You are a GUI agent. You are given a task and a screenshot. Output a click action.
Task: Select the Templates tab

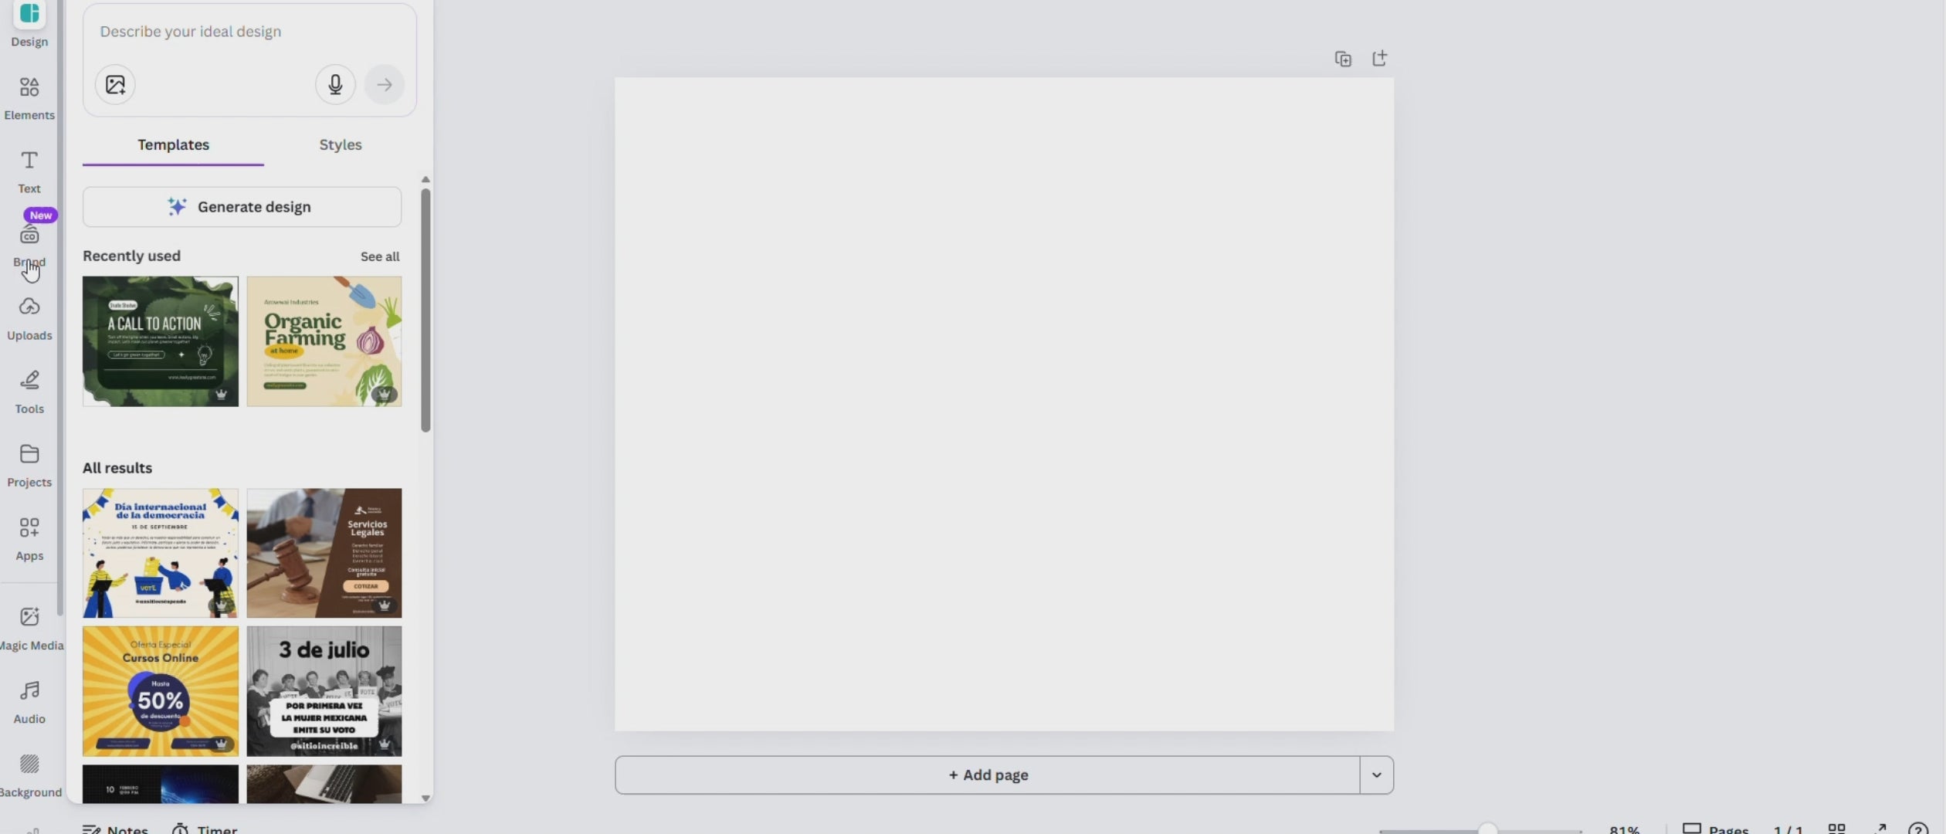(x=173, y=144)
